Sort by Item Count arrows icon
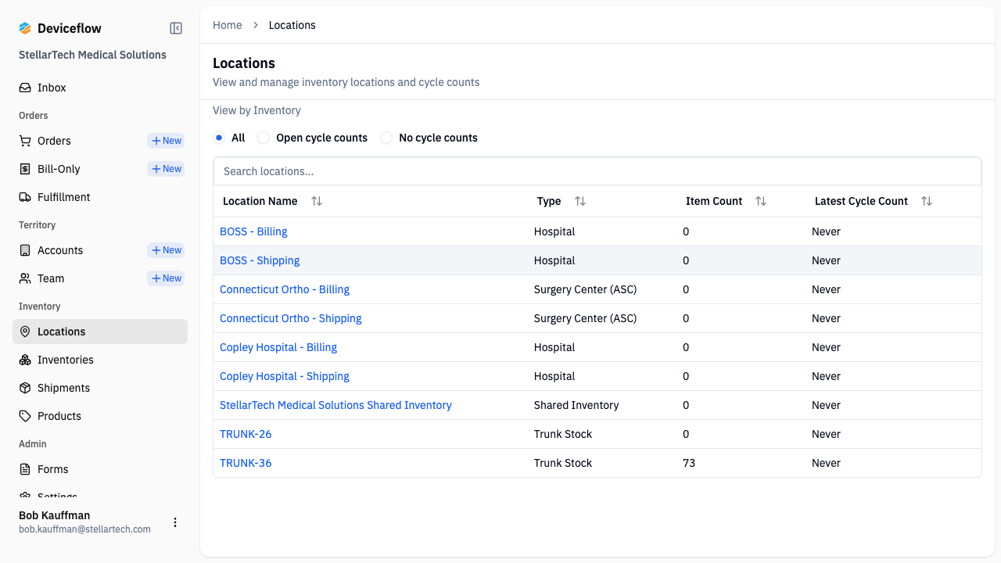The height and width of the screenshot is (563, 1001). point(761,201)
